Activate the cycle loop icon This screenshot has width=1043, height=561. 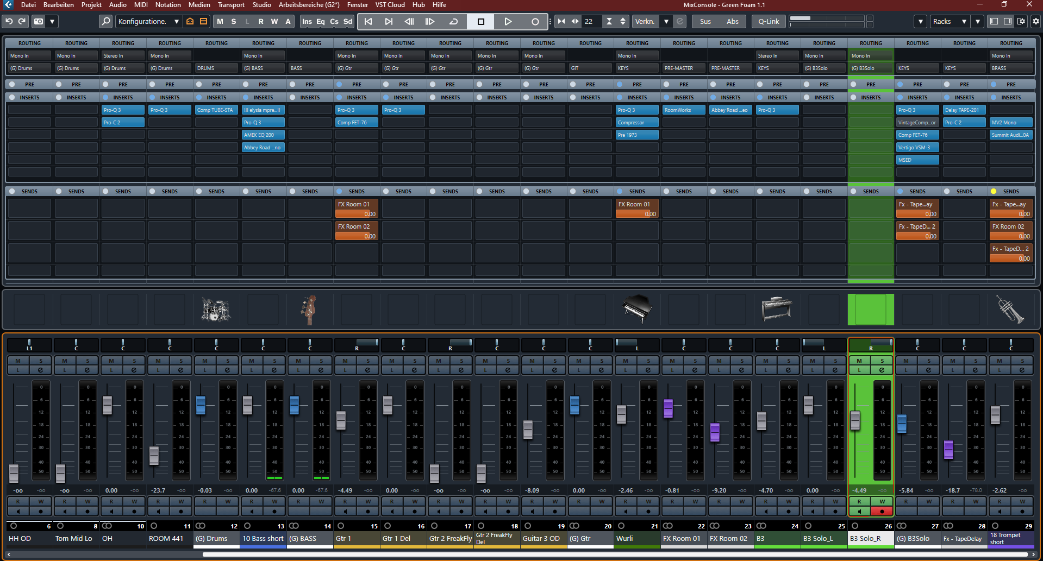click(x=453, y=21)
